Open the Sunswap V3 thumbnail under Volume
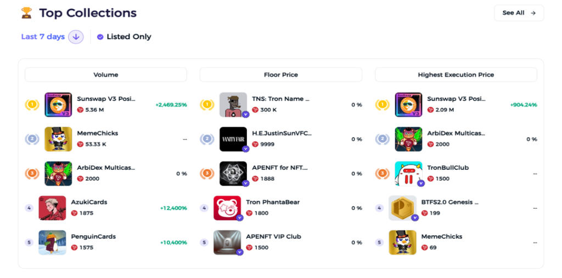This screenshot has height=278, width=562. tap(58, 105)
